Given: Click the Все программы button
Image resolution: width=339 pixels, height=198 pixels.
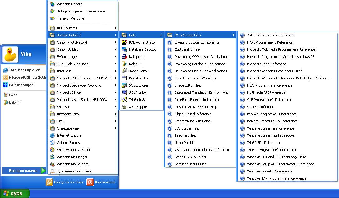Looking at the screenshot, I should (x=24, y=171).
